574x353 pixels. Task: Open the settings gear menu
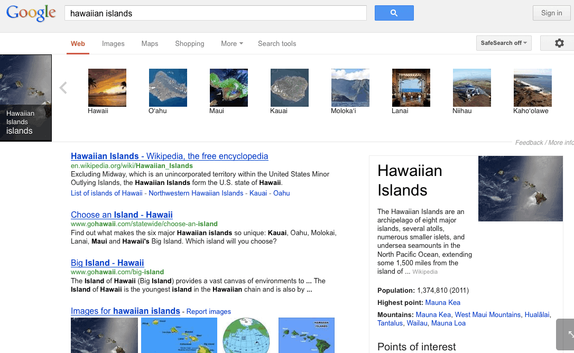[559, 43]
